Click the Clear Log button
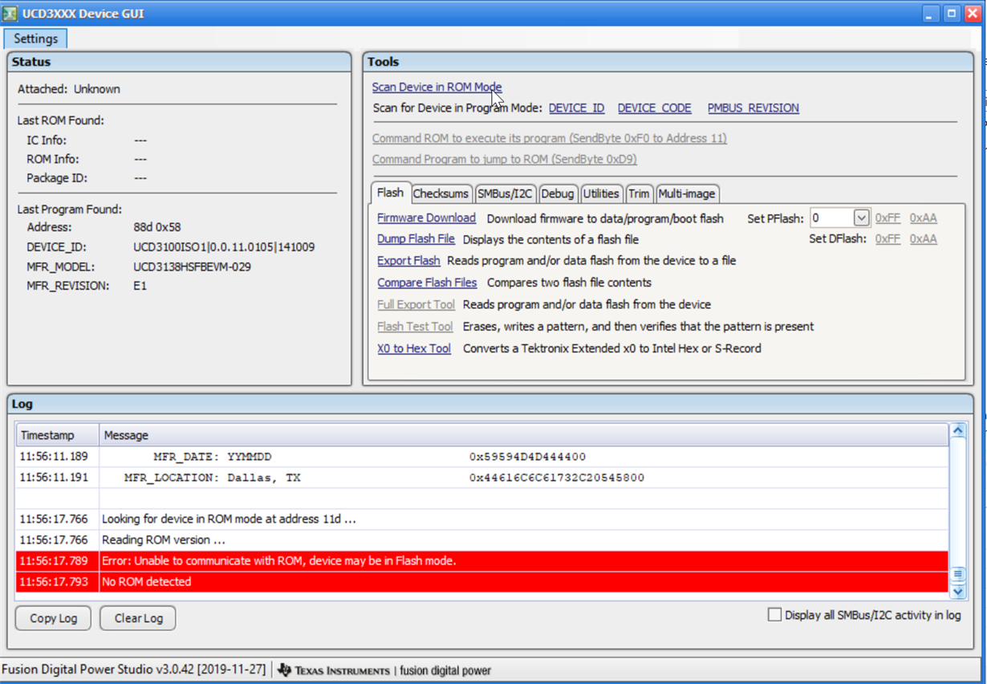The height and width of the screenshot is (684, 987). 138,618
